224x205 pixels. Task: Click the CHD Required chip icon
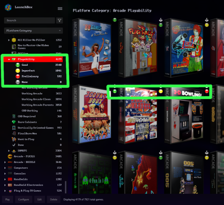click(14, 116)
